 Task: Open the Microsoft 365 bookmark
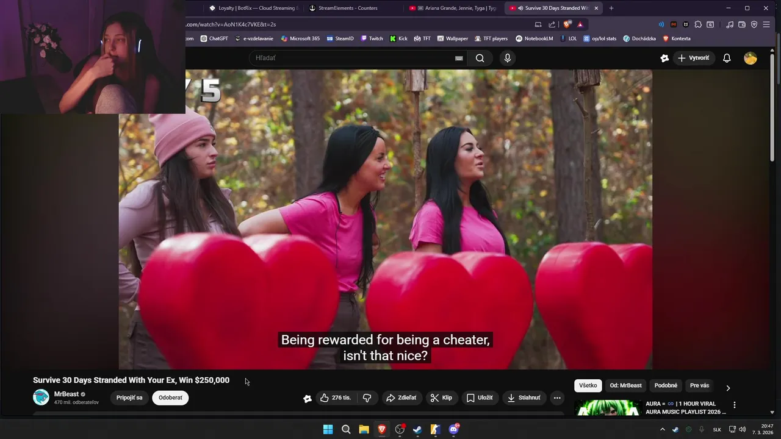[300, 38]
